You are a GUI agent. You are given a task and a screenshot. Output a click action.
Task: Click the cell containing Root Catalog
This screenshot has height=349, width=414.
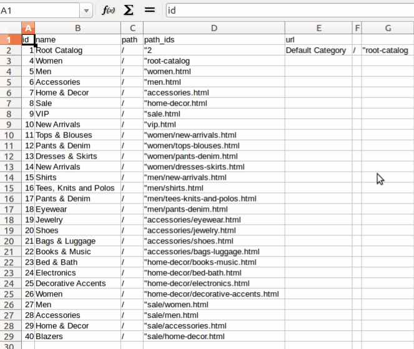(x=77, y=51)
